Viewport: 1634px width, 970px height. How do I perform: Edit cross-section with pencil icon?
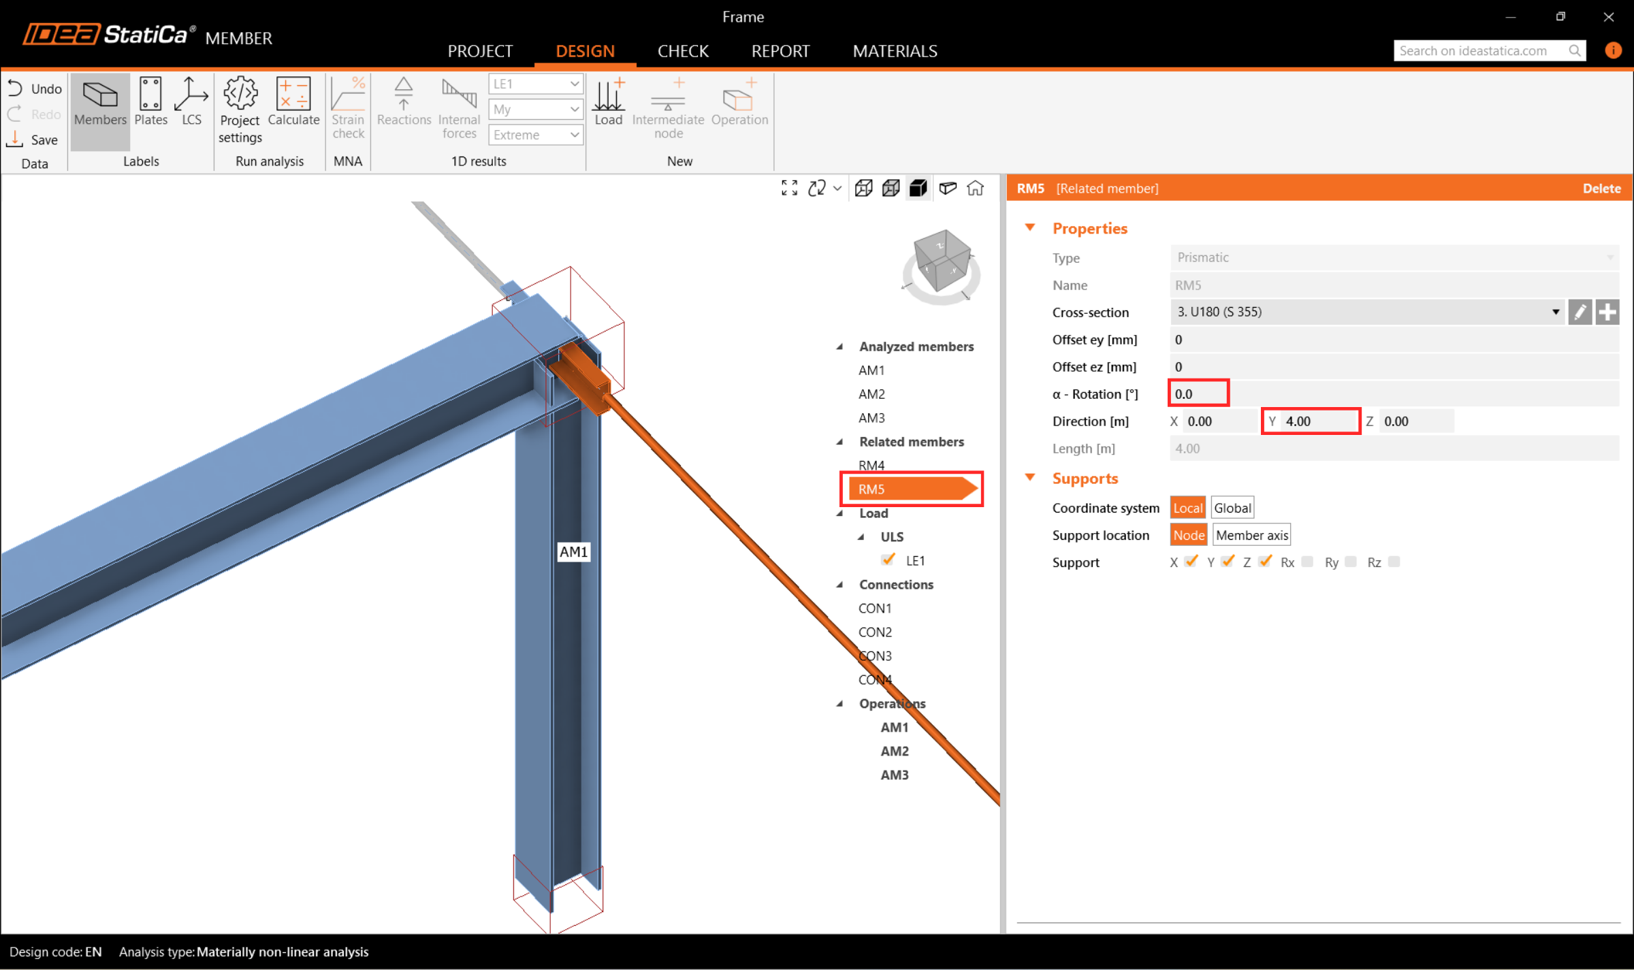click(x=1580, y=312)
